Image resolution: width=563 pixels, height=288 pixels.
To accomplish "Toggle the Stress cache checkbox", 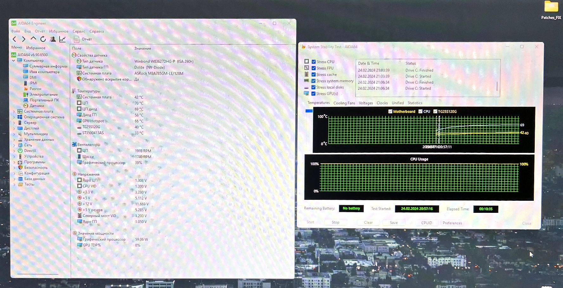I will [314, 75].
